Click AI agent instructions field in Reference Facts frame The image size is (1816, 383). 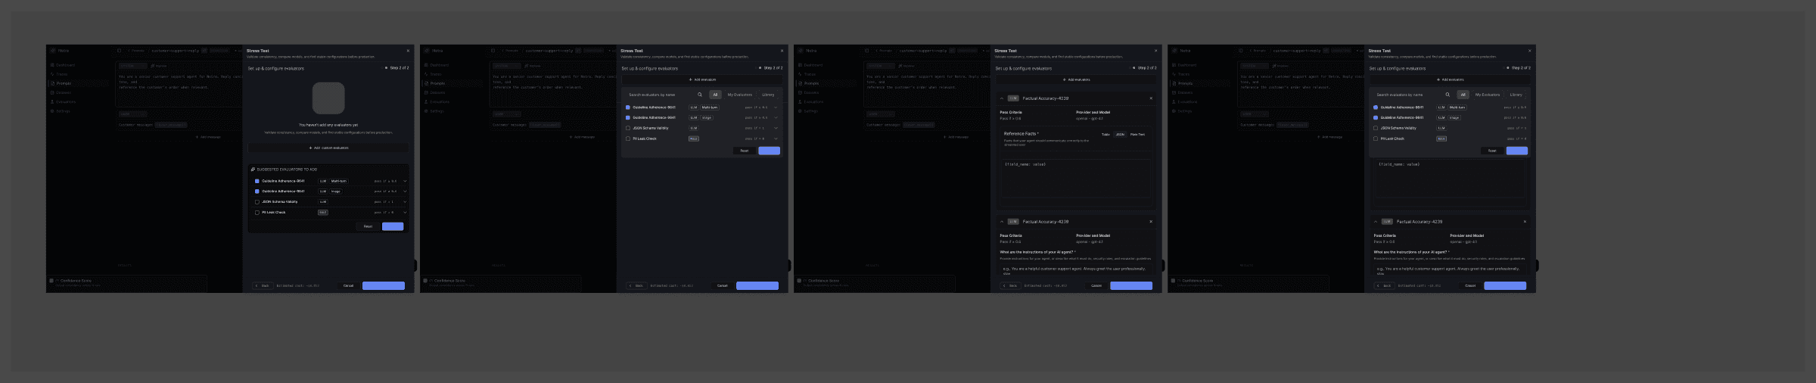pyautogui.click(x=1076, y=270)
